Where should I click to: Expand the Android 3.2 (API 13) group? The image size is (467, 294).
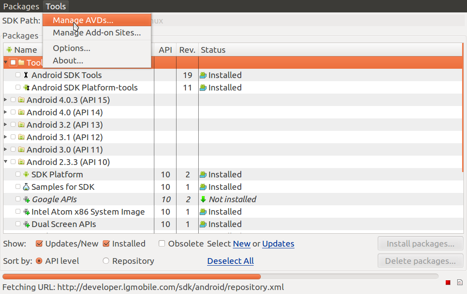click(x=5, y=124)
